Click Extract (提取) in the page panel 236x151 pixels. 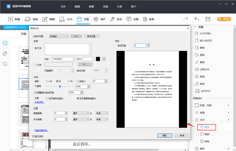[x=200, y=55]
